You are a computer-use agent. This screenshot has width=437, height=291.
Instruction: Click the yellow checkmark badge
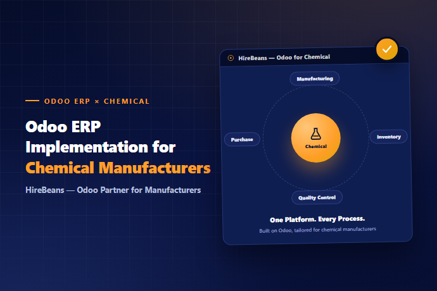click(387, 49)
